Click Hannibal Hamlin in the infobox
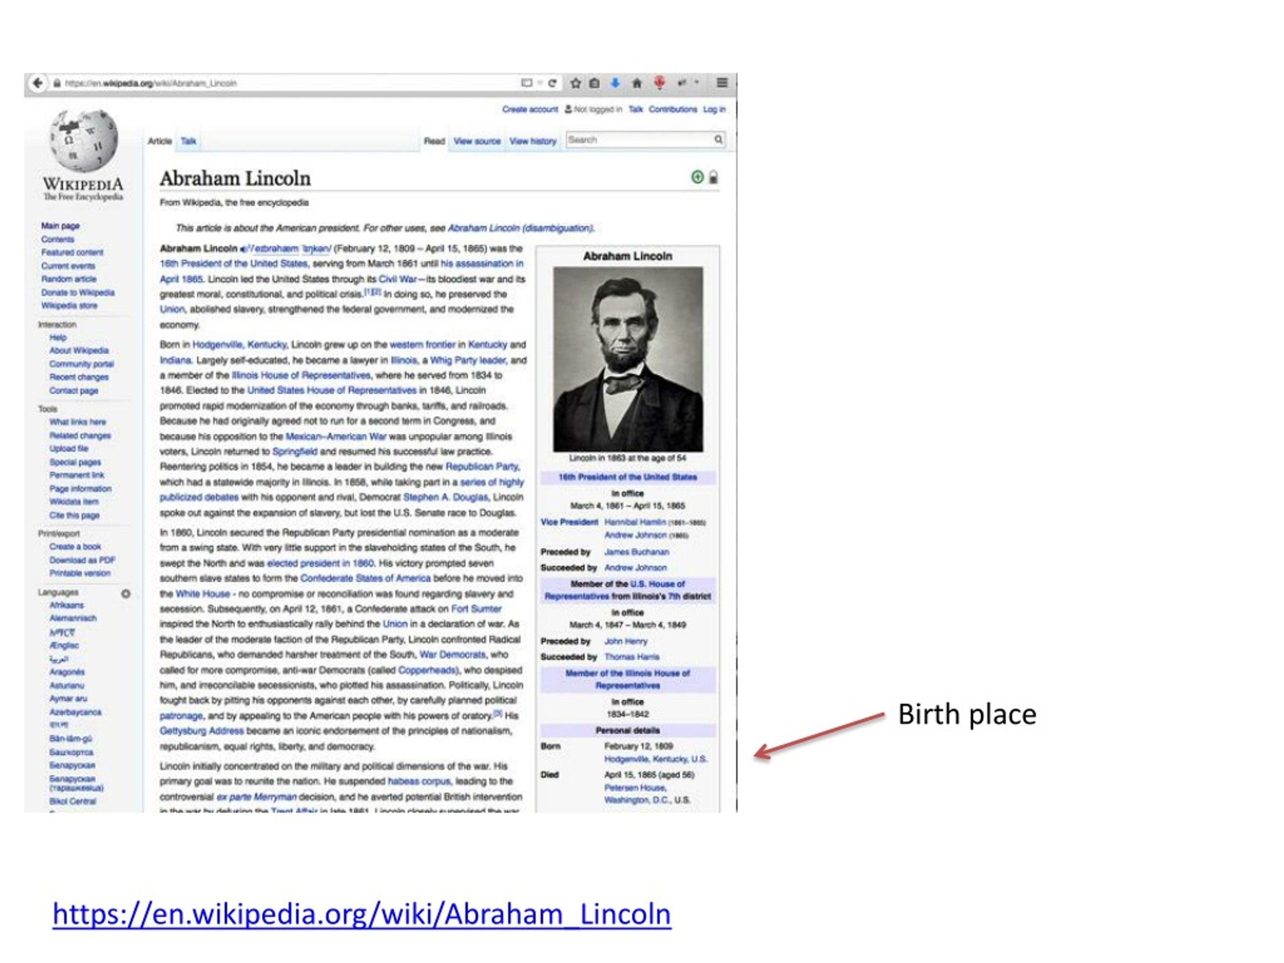This screenshot has height=963, width=1284. point(635,523)
